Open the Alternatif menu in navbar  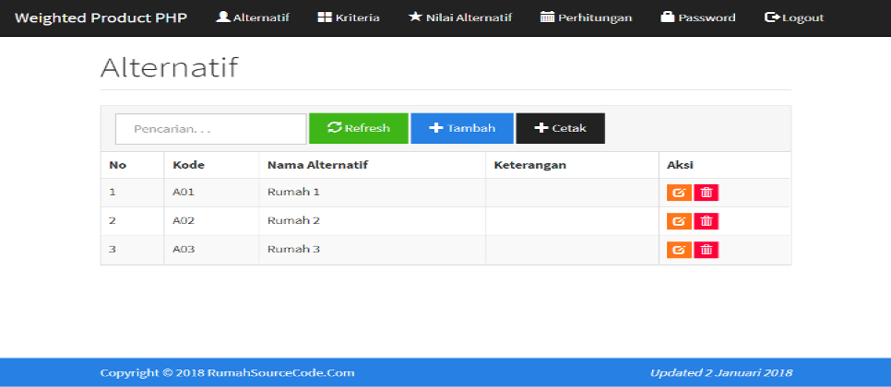pyautogui.click(x=253, y=18)
